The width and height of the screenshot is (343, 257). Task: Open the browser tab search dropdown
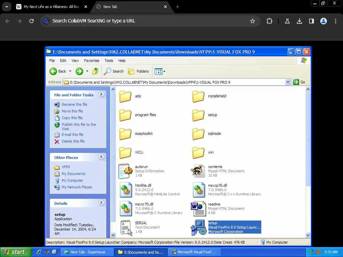click(x=7, y=7)
